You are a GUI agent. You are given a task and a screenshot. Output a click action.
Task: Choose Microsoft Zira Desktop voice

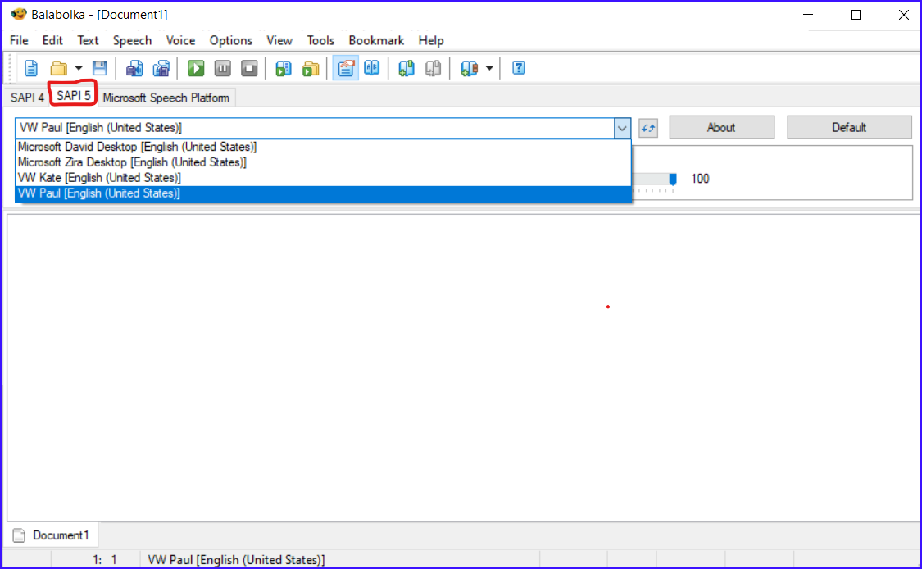323,162
